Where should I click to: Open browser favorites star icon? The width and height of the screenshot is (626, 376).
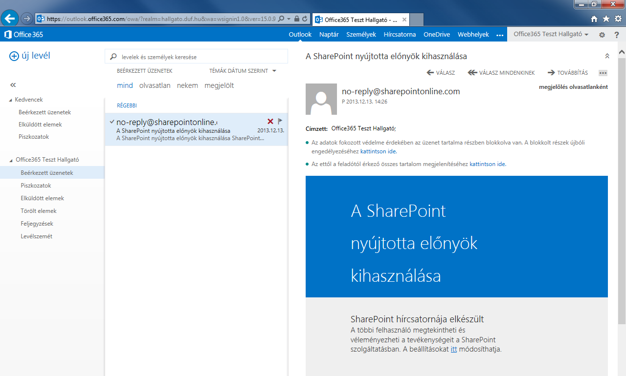coord(606,19)
